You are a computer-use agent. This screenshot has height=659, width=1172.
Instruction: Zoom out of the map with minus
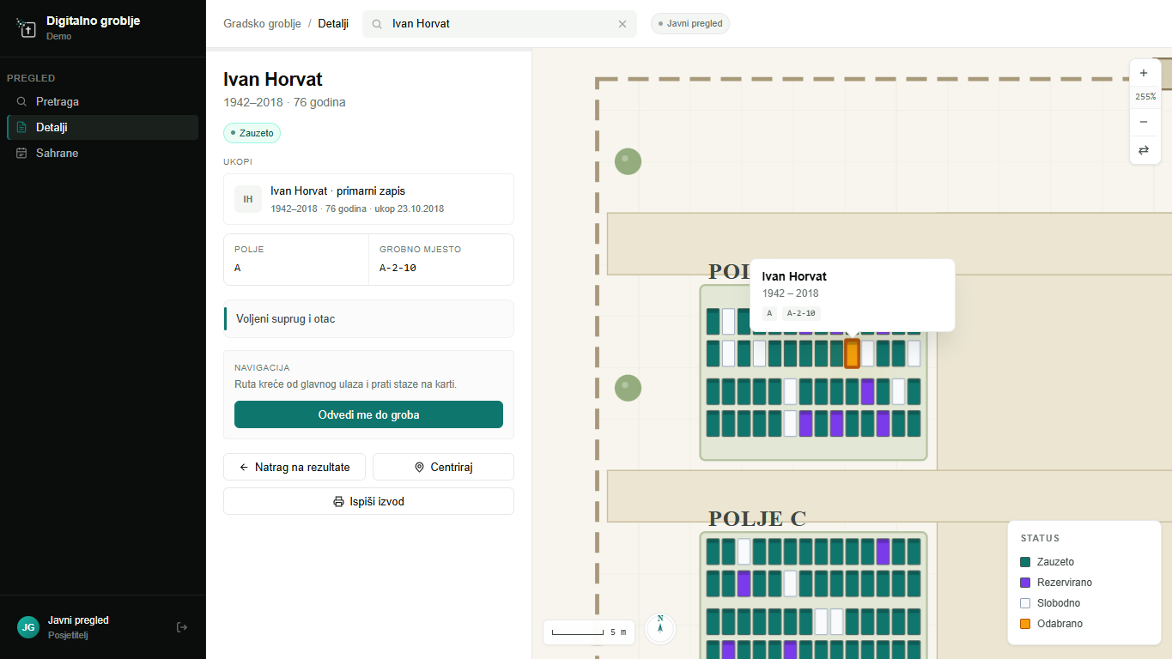click(1144, 122)
